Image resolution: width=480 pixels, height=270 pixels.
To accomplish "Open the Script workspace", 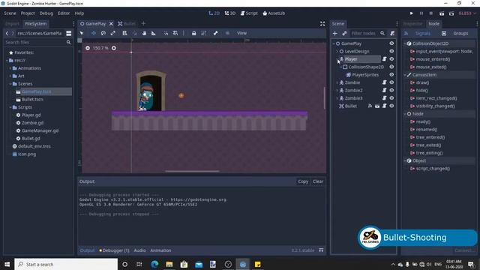I will 249,13.
